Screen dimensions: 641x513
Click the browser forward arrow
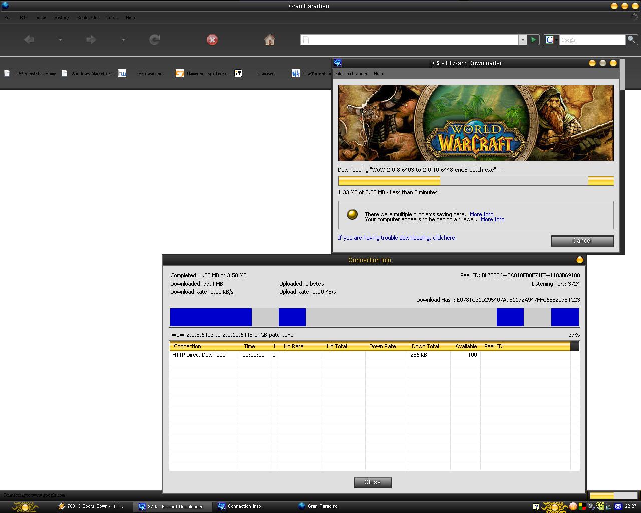[91, 40]
